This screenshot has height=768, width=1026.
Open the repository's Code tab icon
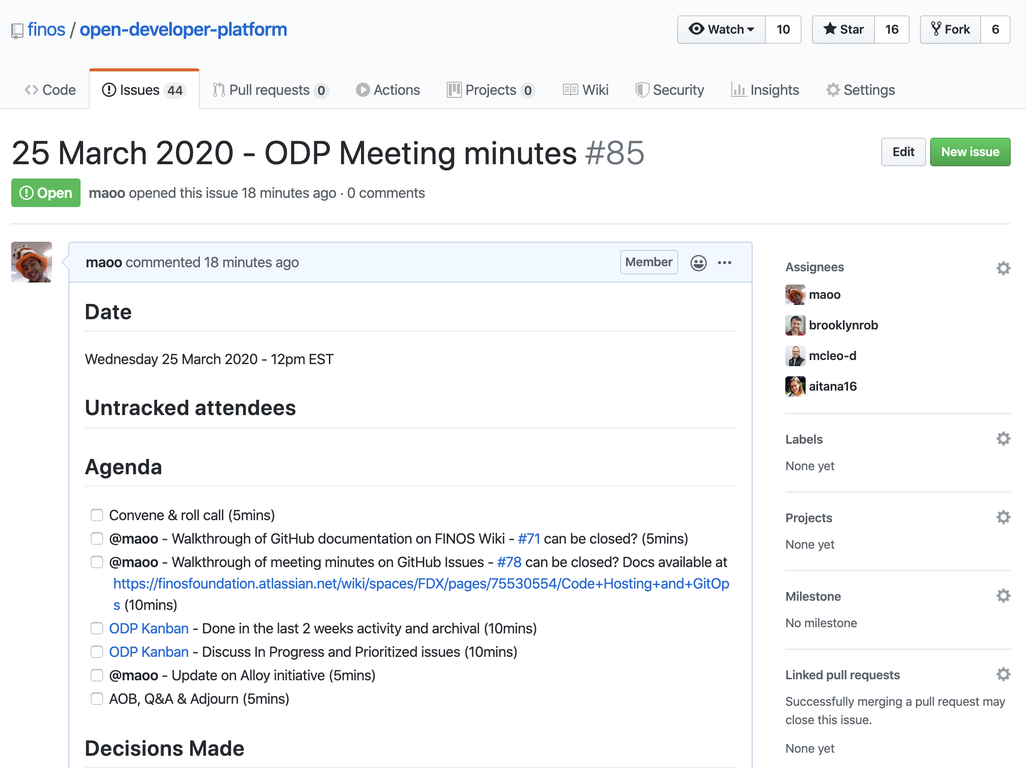pyautogui.click(x=31, y=90)
